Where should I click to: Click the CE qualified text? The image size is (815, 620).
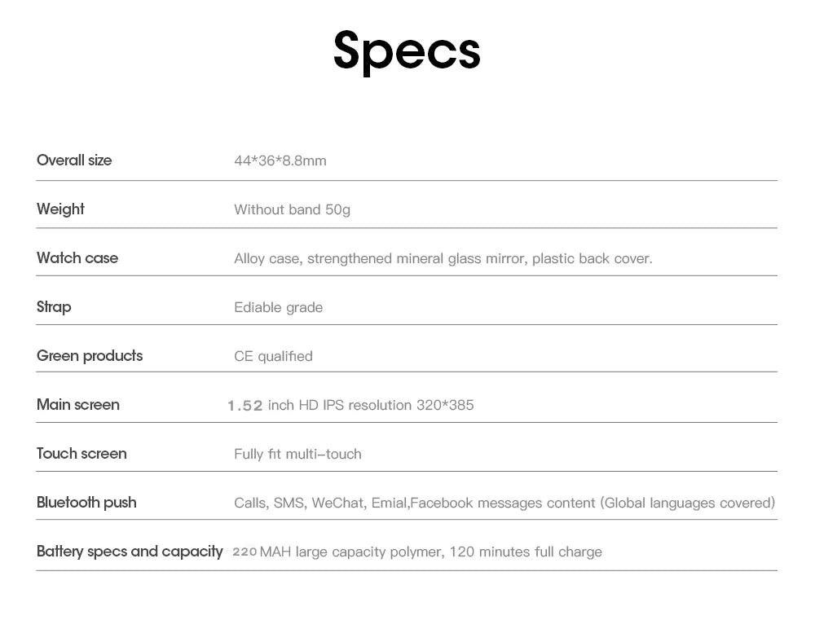click(x=273, y=356)
